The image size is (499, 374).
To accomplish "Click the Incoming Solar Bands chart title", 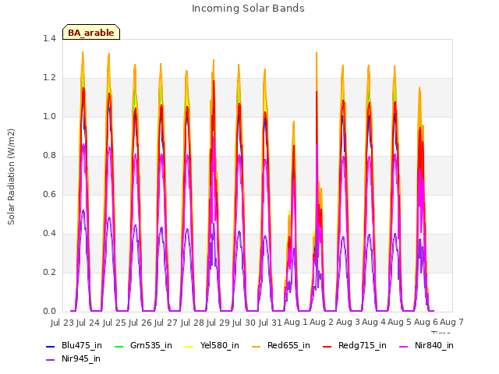I will click(248, 9).
